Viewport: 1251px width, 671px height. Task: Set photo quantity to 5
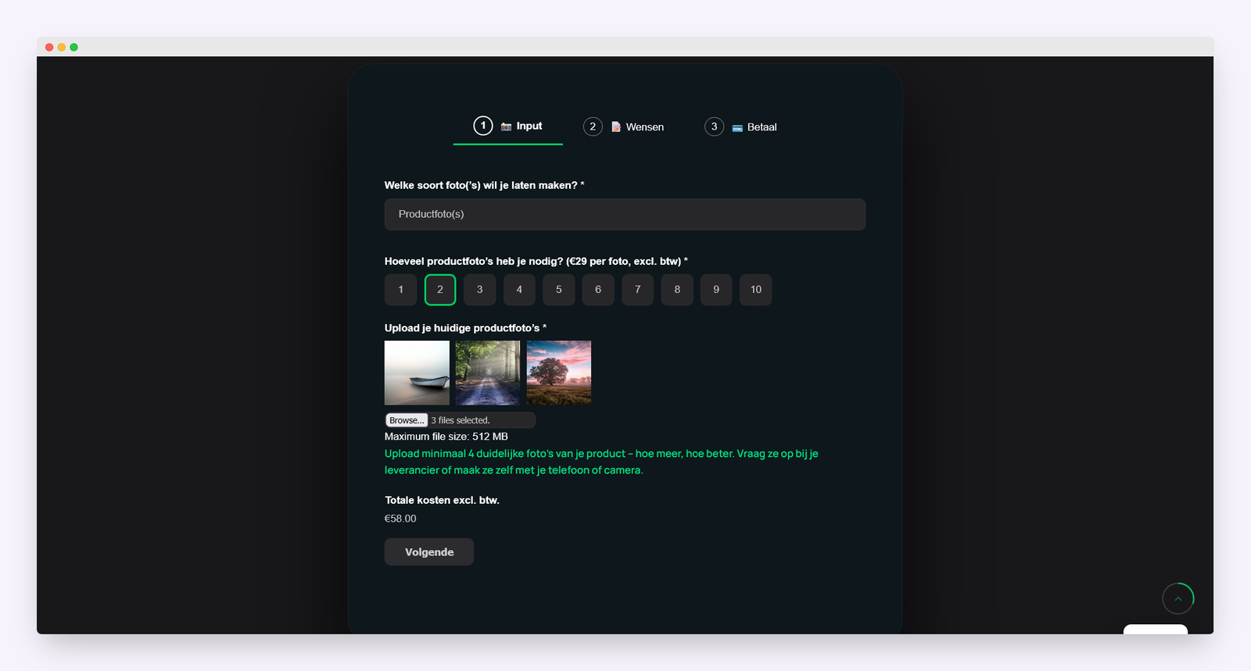[559, 290]
